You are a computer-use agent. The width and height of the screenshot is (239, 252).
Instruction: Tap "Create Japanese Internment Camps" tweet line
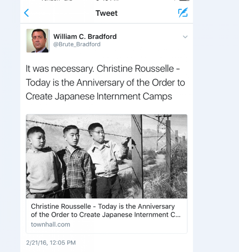pos(99,96)
